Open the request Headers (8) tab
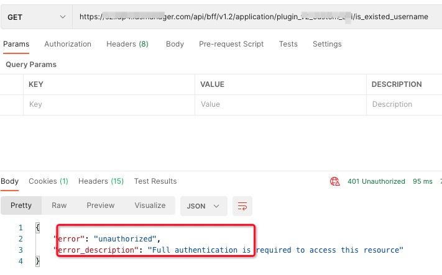Screen dimensions: 442x275 [127, 44]
